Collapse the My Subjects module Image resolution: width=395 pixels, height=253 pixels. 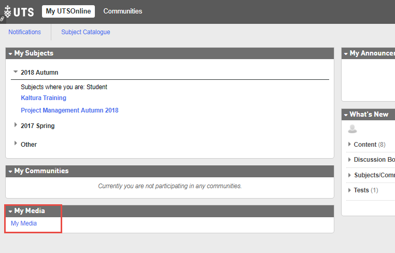(10, 53)
